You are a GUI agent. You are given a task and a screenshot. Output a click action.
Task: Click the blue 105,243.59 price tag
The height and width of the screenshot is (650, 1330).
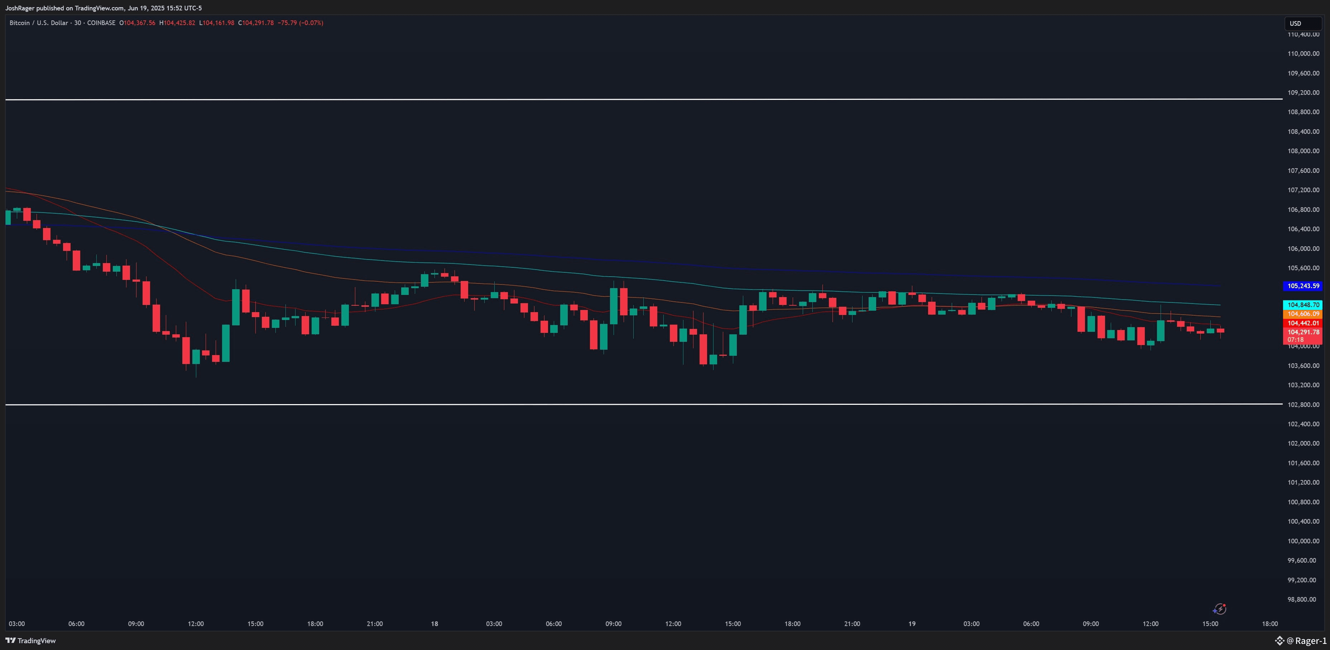pos(1303,286)
